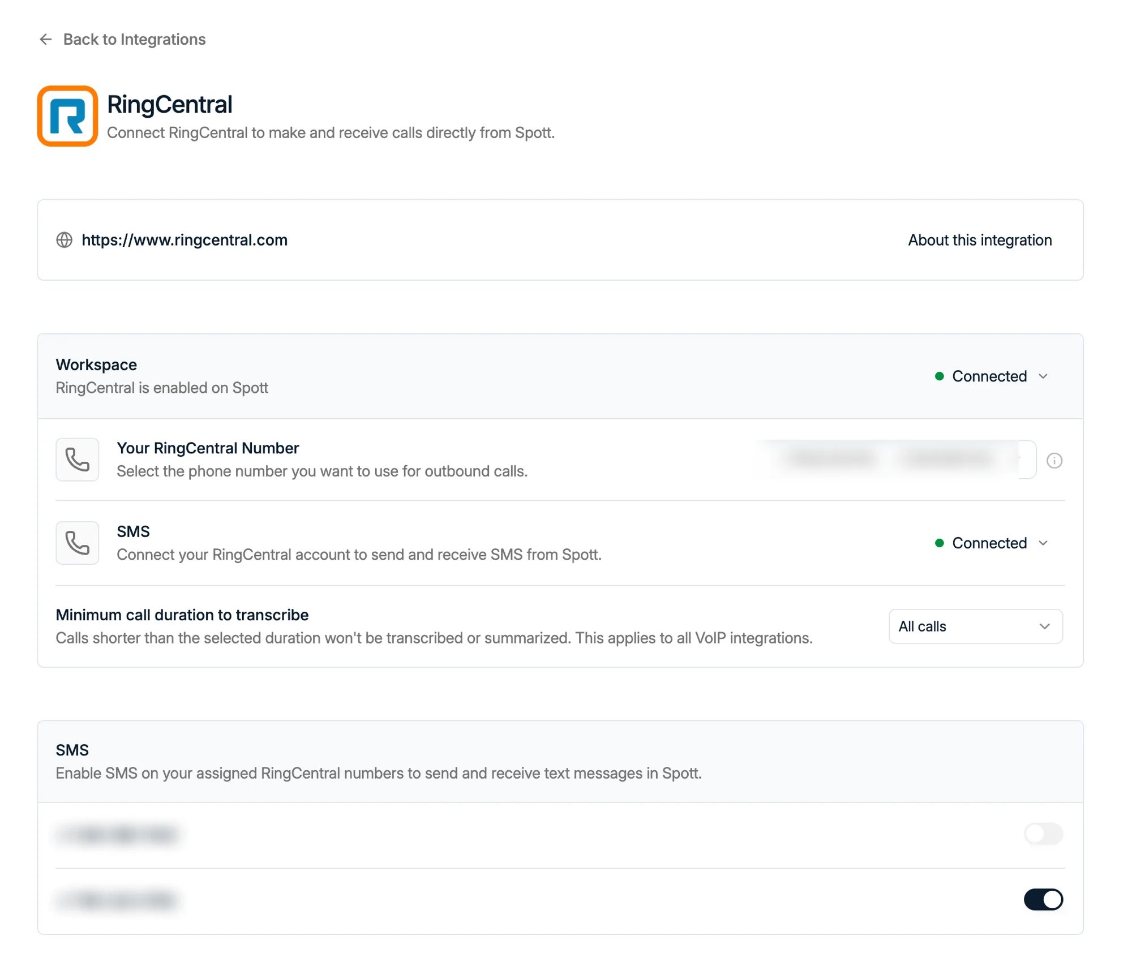Enable SMS toggle for the first number
Screen dimensions: 1132x966
pos(1043,834)
